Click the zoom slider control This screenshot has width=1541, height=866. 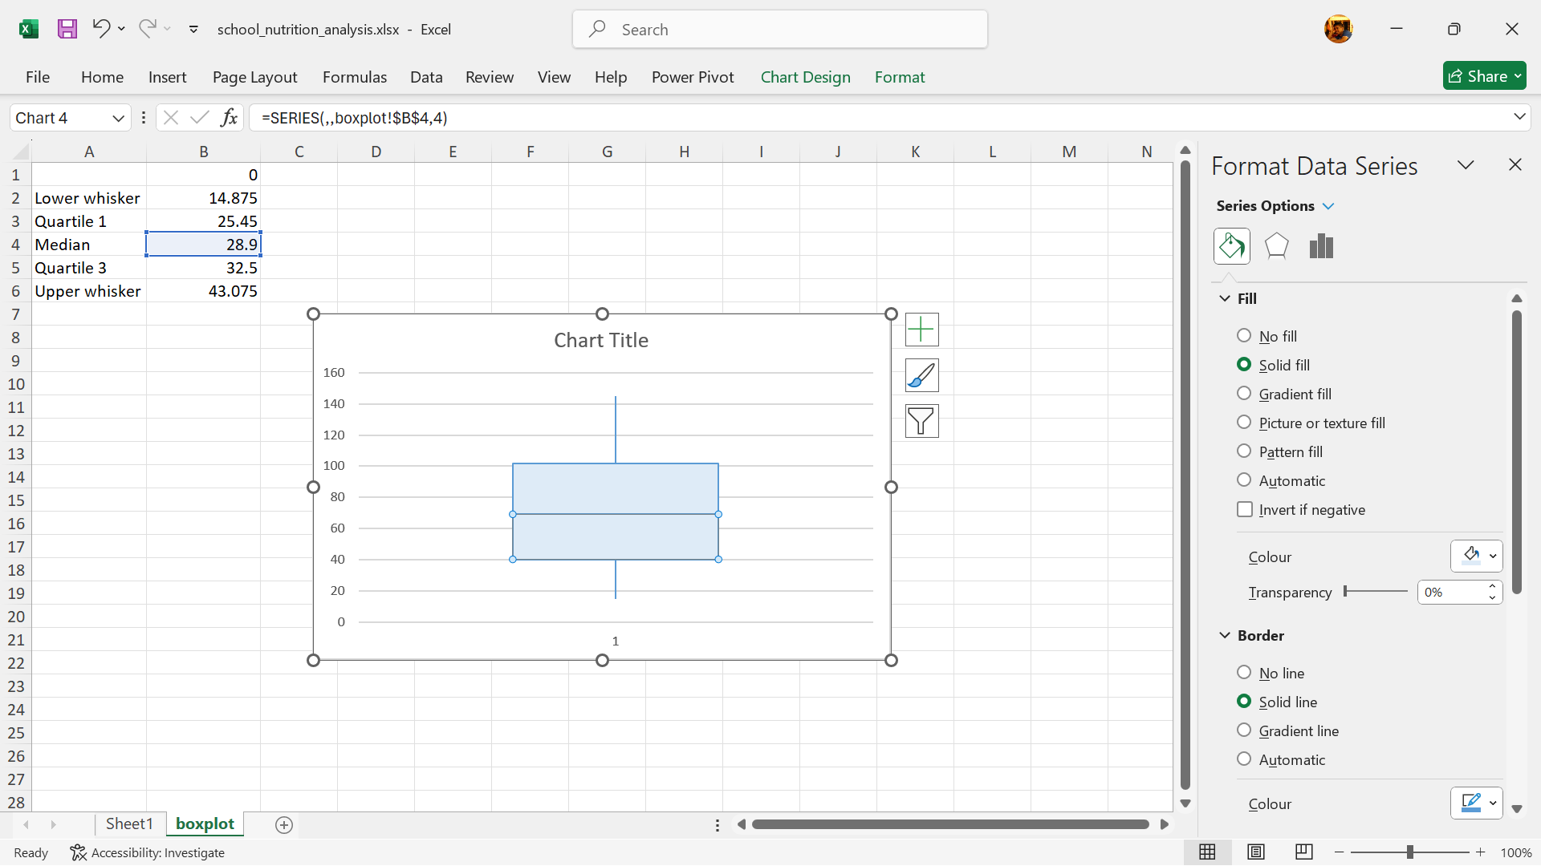[1409, 852]
